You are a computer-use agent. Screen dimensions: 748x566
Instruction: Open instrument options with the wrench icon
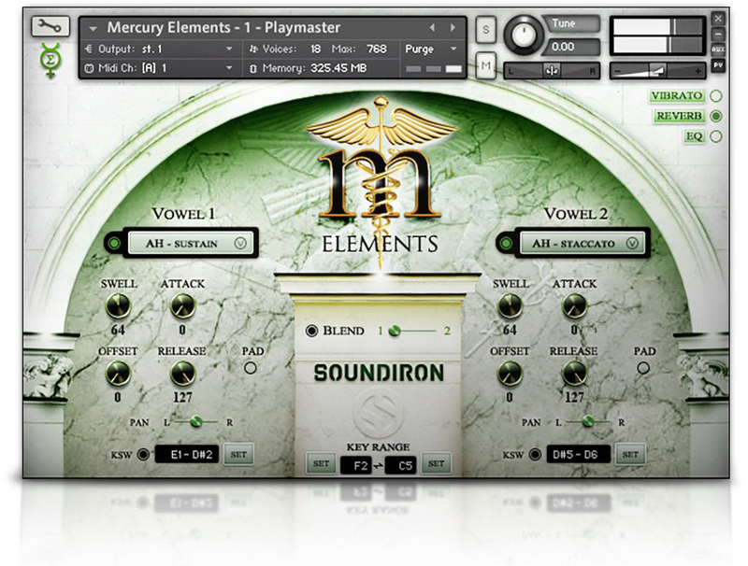[x=50, y=26]
